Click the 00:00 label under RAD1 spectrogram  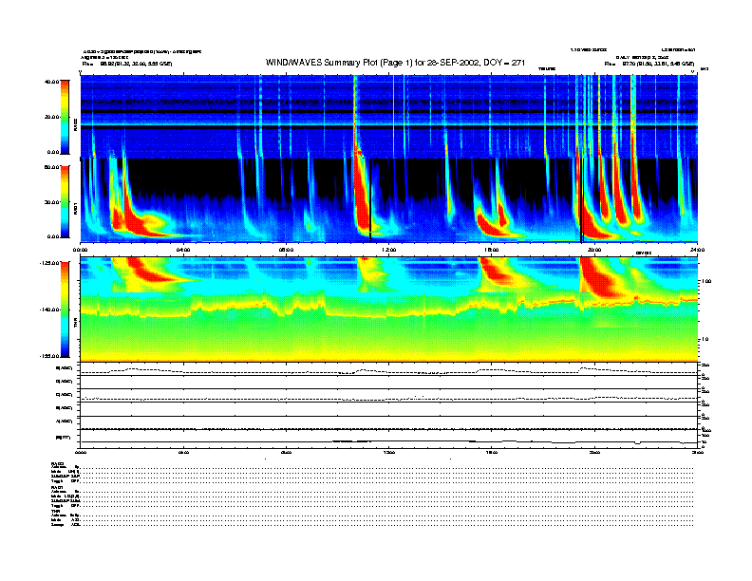click(81, 249)
